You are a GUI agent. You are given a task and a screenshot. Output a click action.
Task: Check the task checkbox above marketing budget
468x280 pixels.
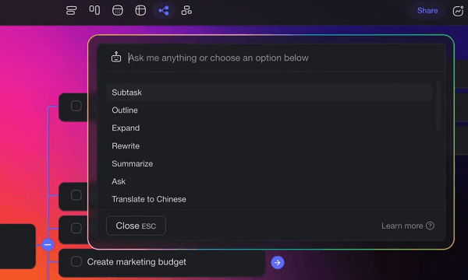(x=76, y=228)
